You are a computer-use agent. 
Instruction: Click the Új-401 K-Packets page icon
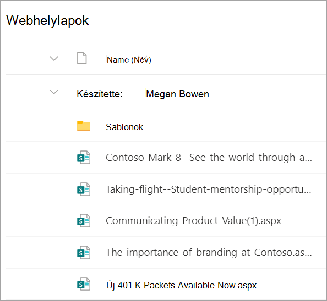[84, 284]
